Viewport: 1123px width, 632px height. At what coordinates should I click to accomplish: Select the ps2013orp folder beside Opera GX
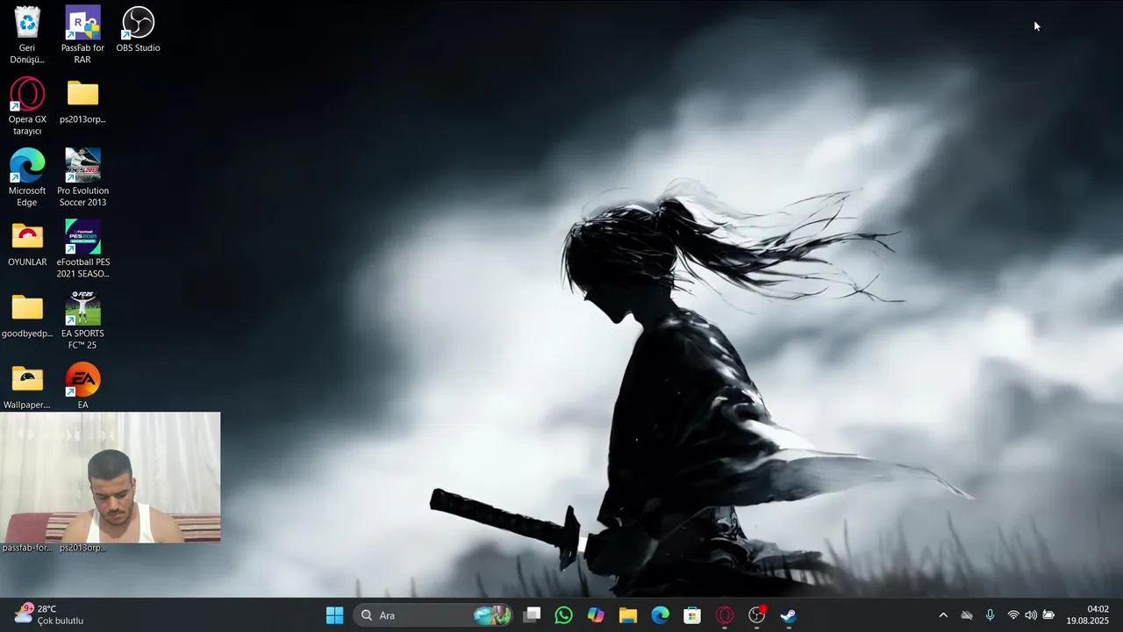[82, 102]
